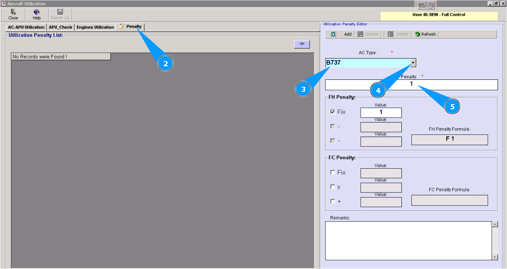Click the Update icon in the editor toolbar
Screen dimensions: 507x269
[360, 34]
